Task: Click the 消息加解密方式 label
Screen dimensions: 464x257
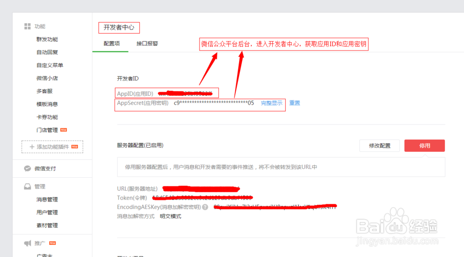Action: [x=135, y=217]
